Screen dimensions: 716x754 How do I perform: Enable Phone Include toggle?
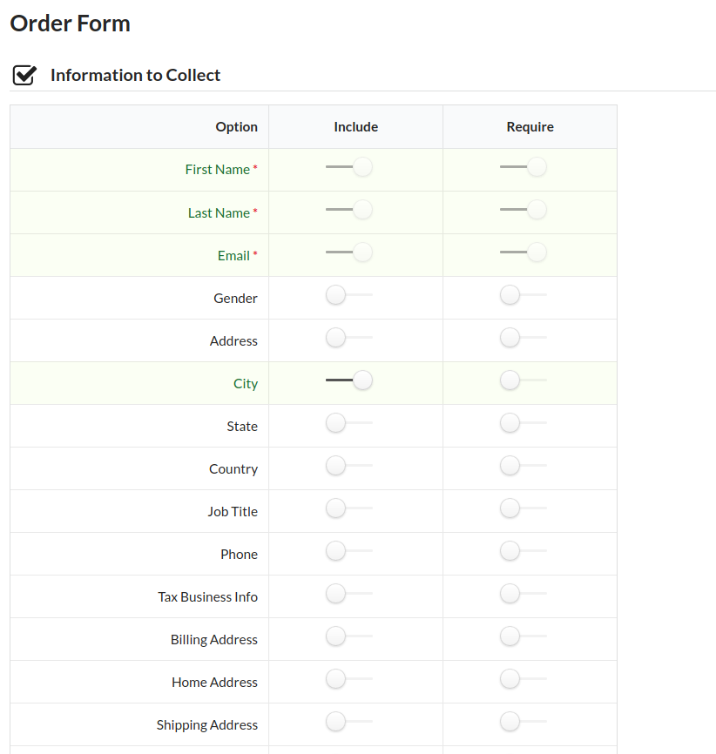[349, 551]
